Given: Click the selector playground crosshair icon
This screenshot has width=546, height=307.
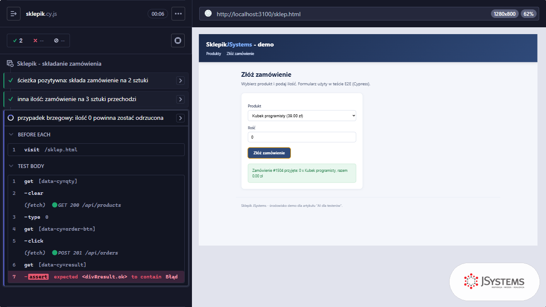Looking at the screenshot, I should pyautogui.click(x=208, y=14).
